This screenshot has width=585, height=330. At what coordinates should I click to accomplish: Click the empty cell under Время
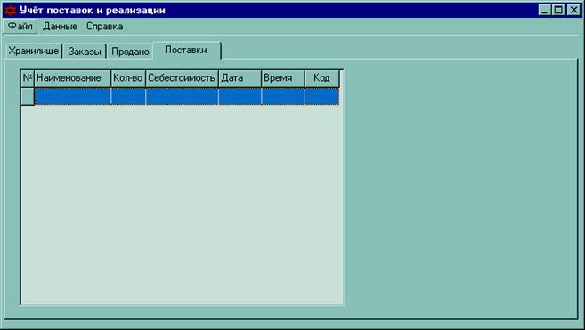[x=283, y=96]
